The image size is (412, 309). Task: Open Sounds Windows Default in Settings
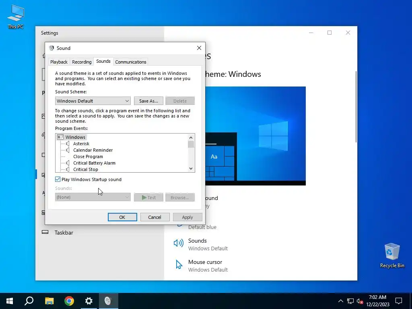(x=208, y=244)
